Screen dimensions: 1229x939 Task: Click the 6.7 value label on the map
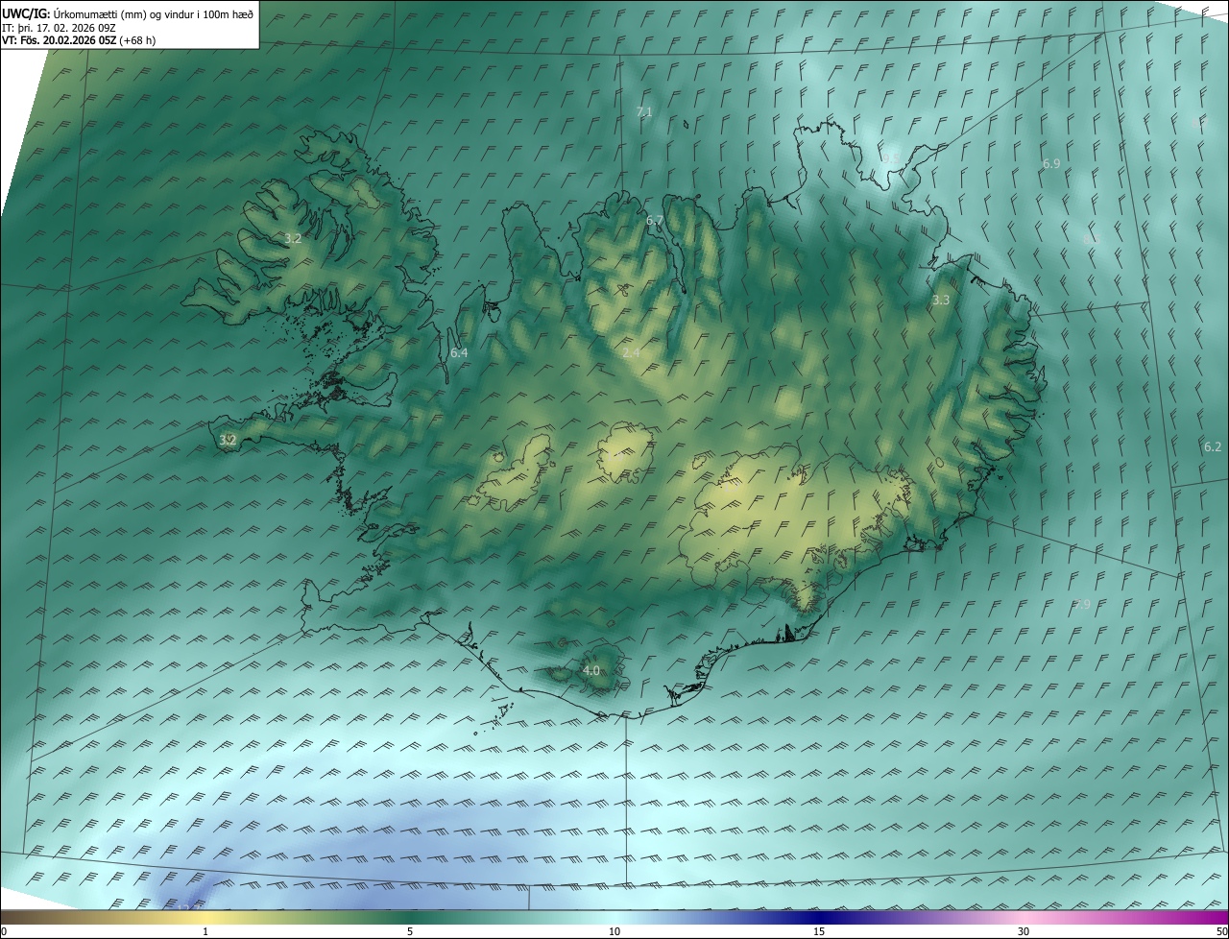[x=655, y=221]
